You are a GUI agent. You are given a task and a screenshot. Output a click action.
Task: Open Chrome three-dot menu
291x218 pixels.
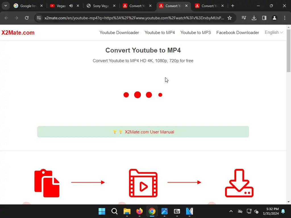coord(284,18)
